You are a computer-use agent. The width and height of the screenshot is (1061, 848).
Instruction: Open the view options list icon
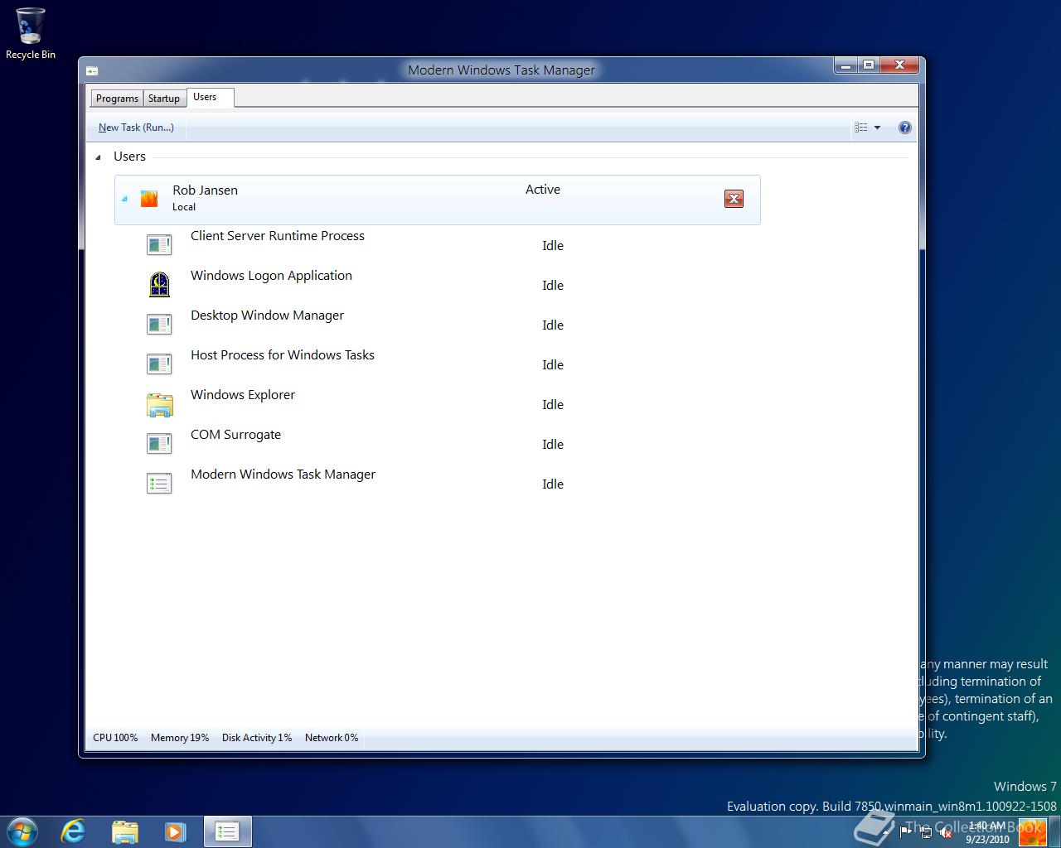(x=861, y=128)
